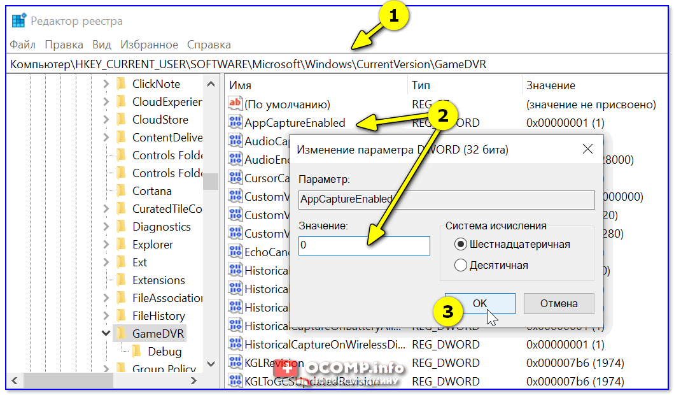Click the ClickNote folder icon

(121, 83)
